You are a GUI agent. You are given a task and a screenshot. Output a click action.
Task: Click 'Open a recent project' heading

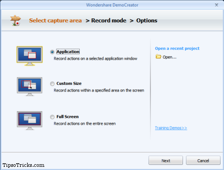(x=177, y=48)
